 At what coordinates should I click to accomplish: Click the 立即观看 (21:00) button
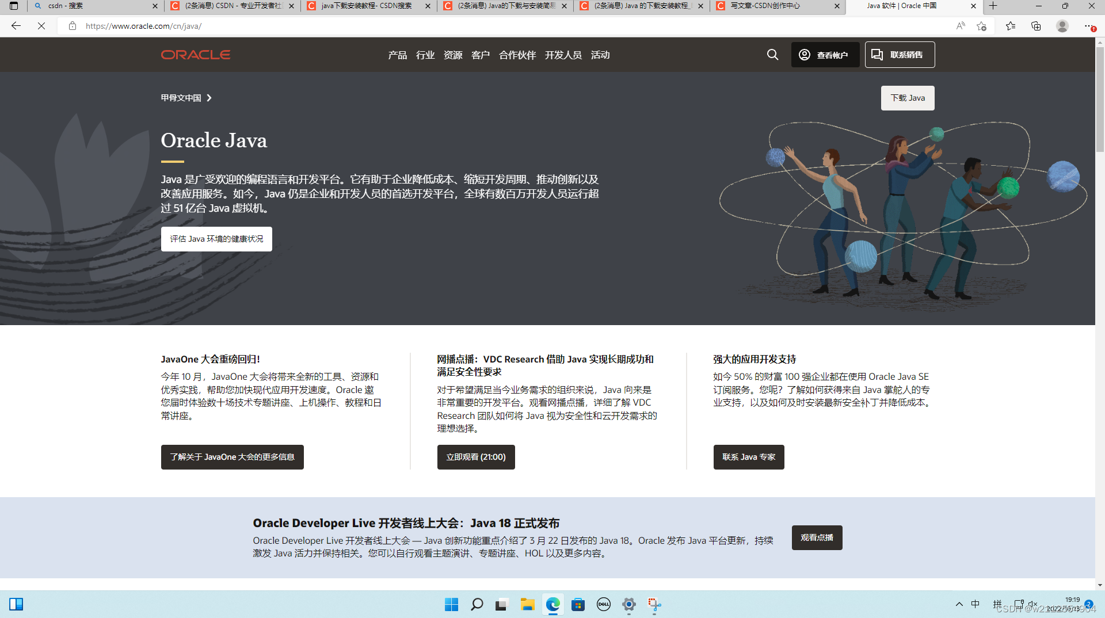(476, 457)
